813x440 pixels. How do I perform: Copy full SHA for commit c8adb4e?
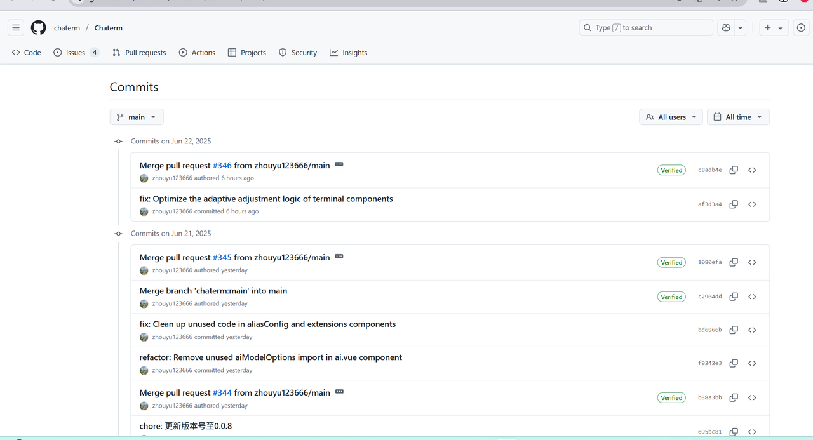[734, 170]
